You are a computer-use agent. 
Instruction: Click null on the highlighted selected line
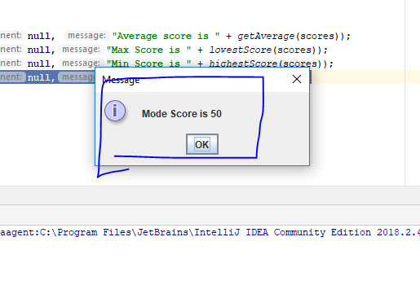41,77
